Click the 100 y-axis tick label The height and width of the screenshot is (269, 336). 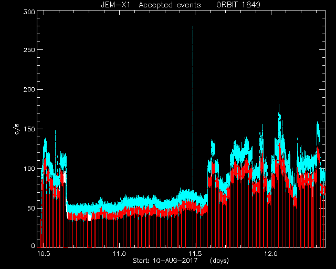29,169
